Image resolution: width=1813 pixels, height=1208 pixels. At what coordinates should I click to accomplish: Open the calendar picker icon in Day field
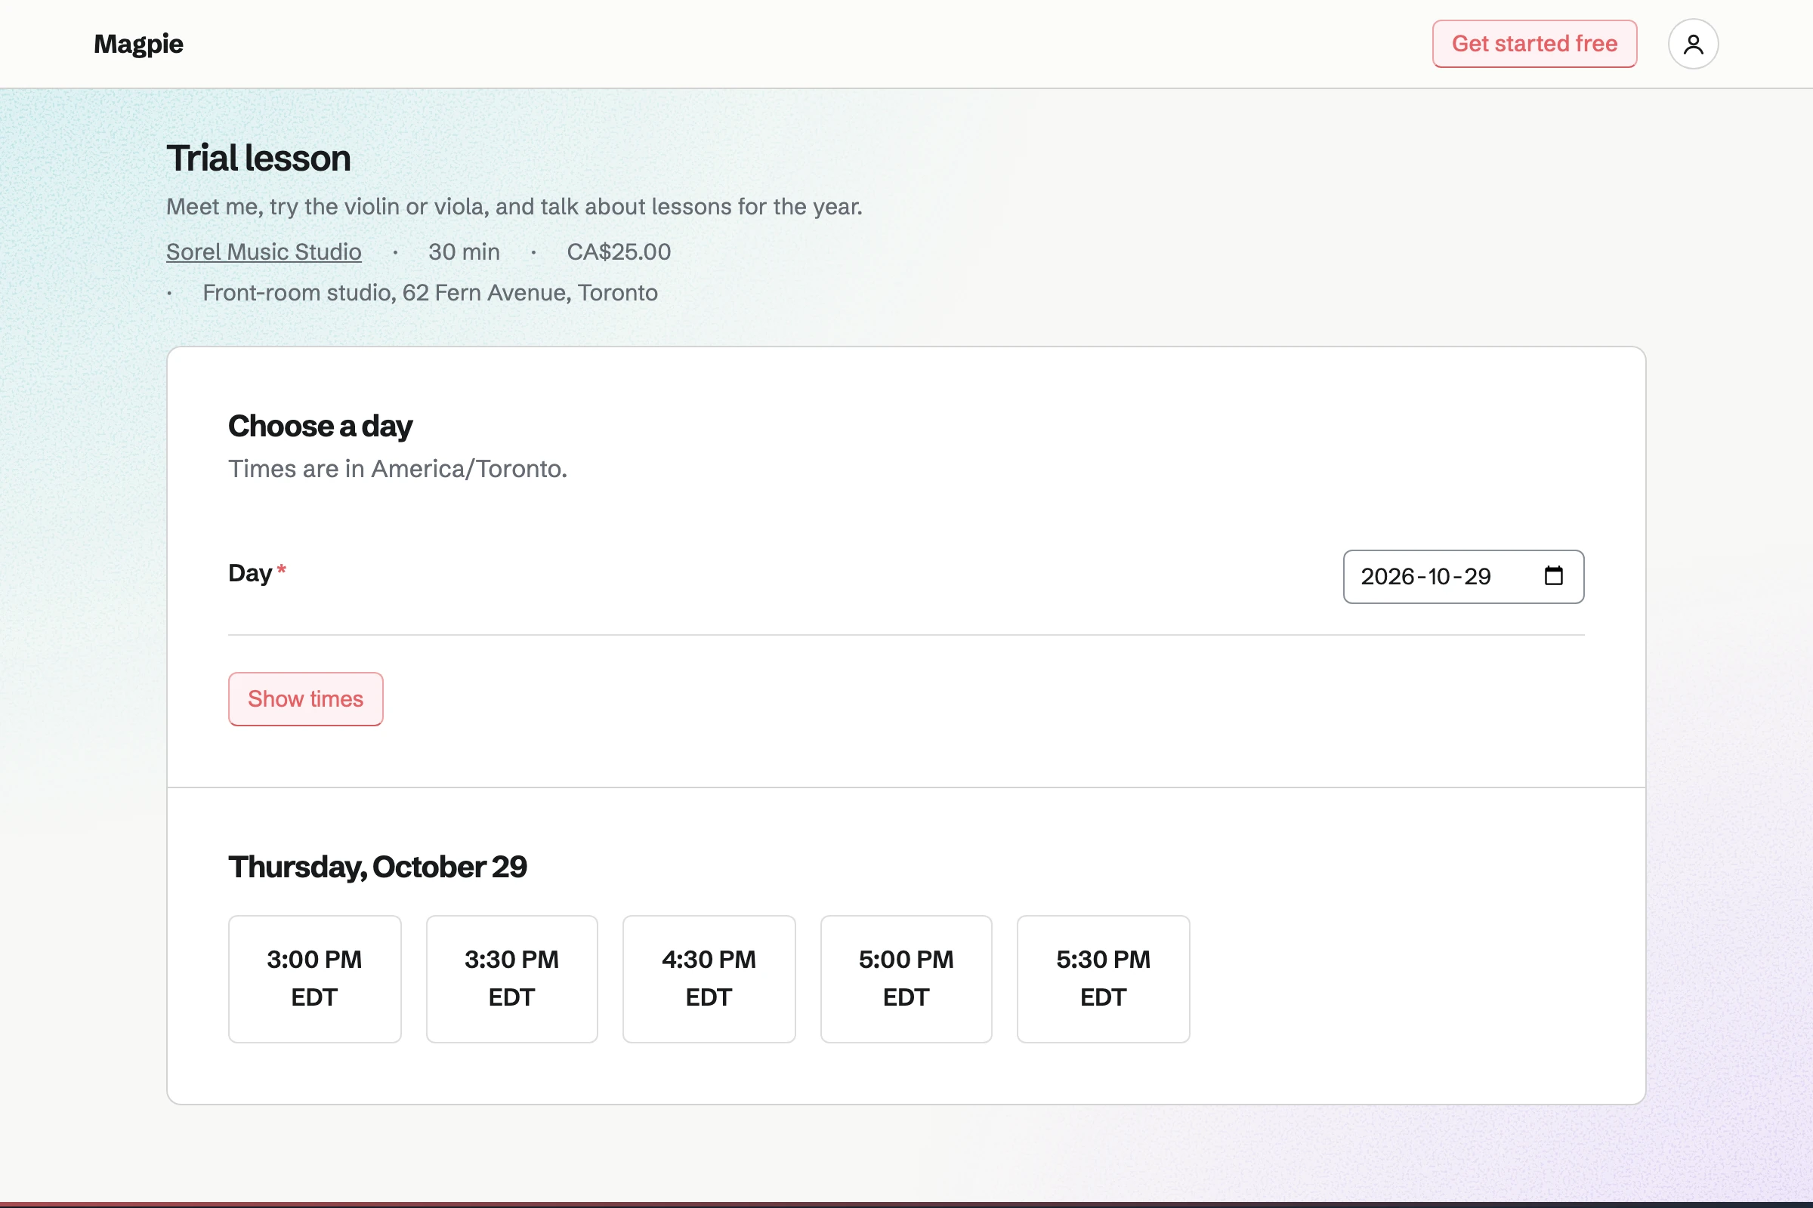coord(1553,576)
